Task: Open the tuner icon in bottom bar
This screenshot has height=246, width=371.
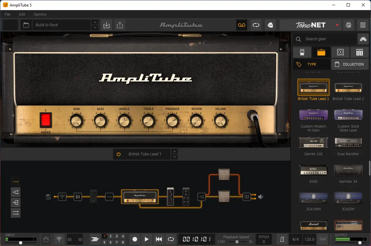Action: pos(59,240)
